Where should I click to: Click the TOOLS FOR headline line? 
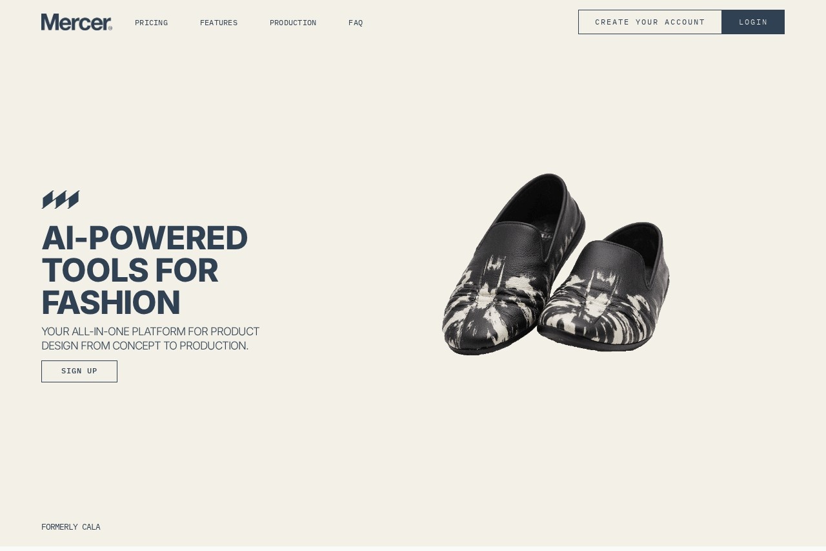130,271
